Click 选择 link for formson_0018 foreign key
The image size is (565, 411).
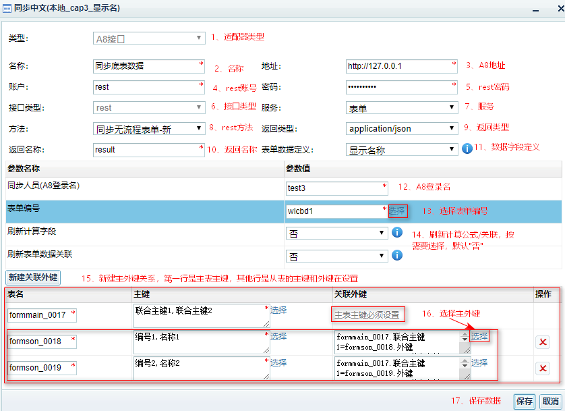point(479,336)
